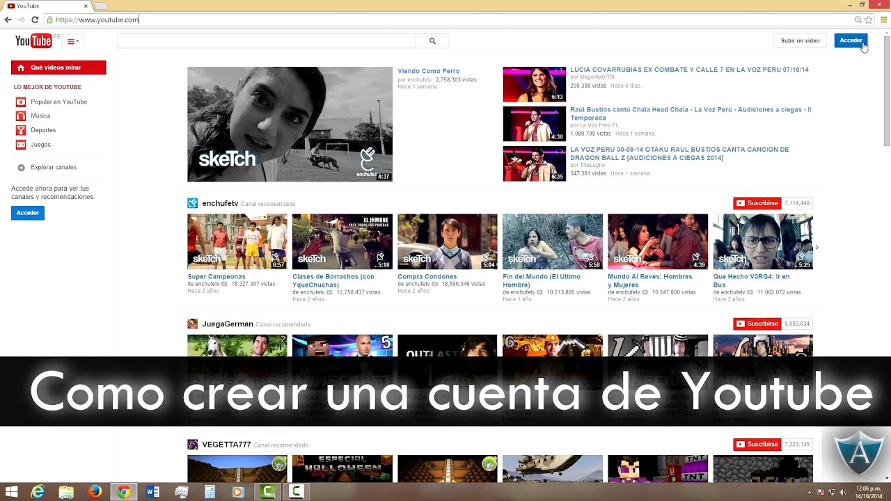891x501 pixels.
Task: Open the Compra Condones video title
Action: coord(429,277)
